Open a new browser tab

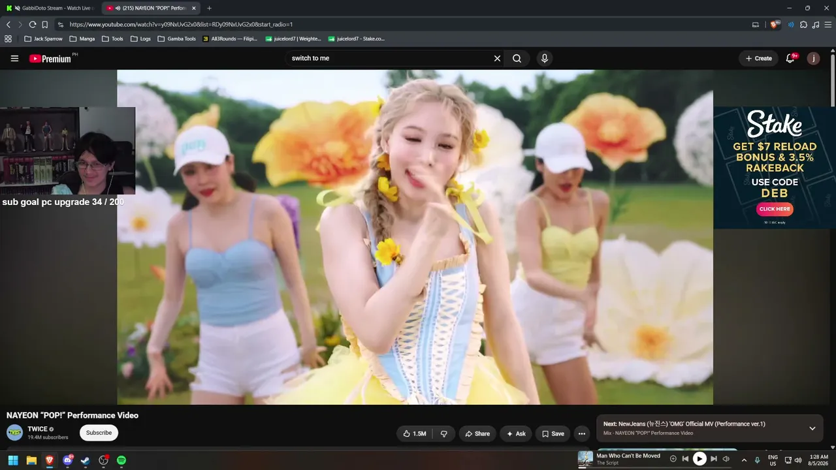(x=209, y=8)
